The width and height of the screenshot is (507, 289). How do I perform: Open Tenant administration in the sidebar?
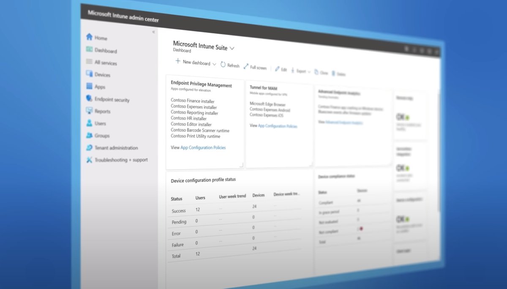[112, 148]
